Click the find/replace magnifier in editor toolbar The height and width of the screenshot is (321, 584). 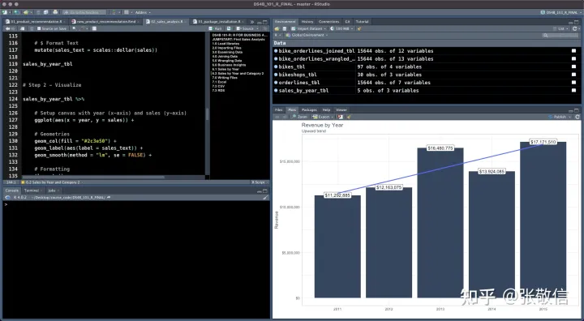75,28
